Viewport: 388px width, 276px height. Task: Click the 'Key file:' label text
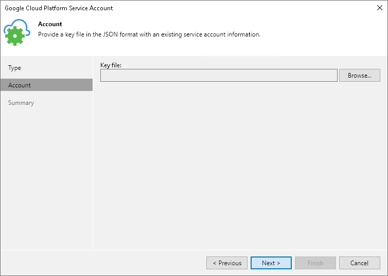[111, 65]
